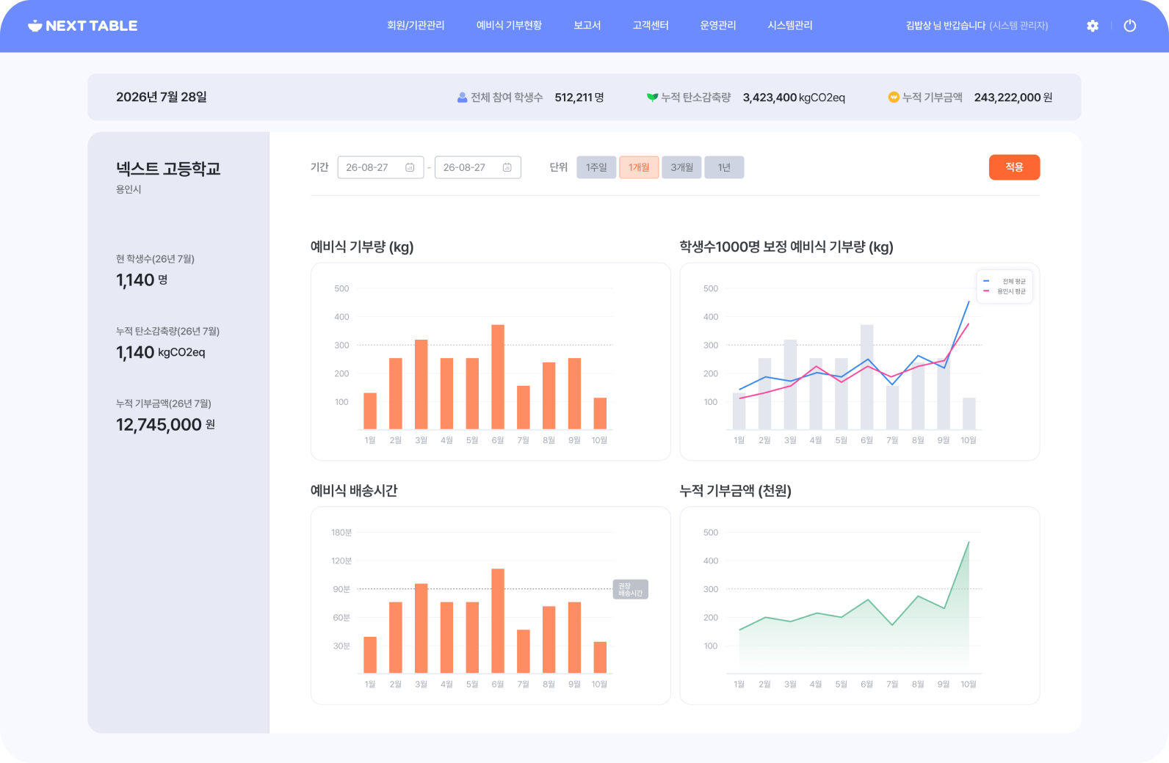Click the 학생수1000명 보정 예비식 기부량 (kg) title
This screenshot has height=763, width=1169.
click(x=786, y=247)
